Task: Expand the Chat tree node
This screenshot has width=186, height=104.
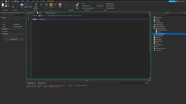Action: pos(152,47)
